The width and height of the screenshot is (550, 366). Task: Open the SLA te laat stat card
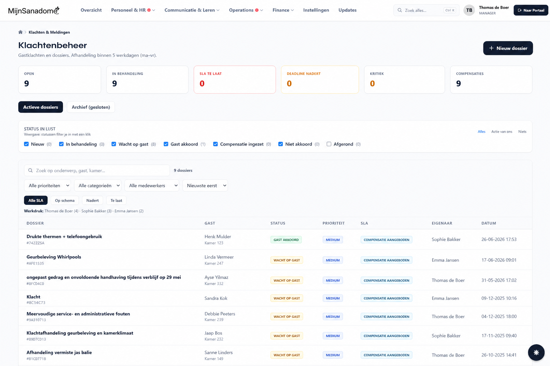pyautogui.click(x=235, y=80)
